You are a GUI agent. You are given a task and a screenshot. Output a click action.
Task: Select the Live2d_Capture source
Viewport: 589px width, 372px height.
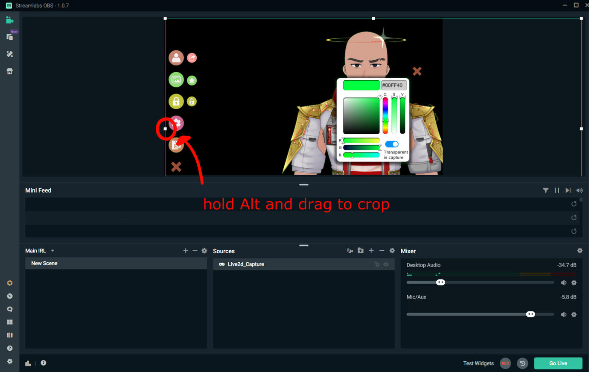(x=246, y=264)
